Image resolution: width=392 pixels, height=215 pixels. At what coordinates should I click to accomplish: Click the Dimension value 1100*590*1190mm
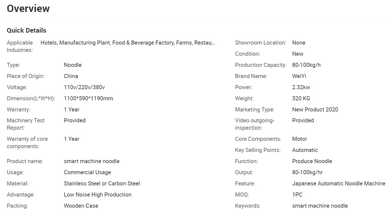tap(89, 98)
